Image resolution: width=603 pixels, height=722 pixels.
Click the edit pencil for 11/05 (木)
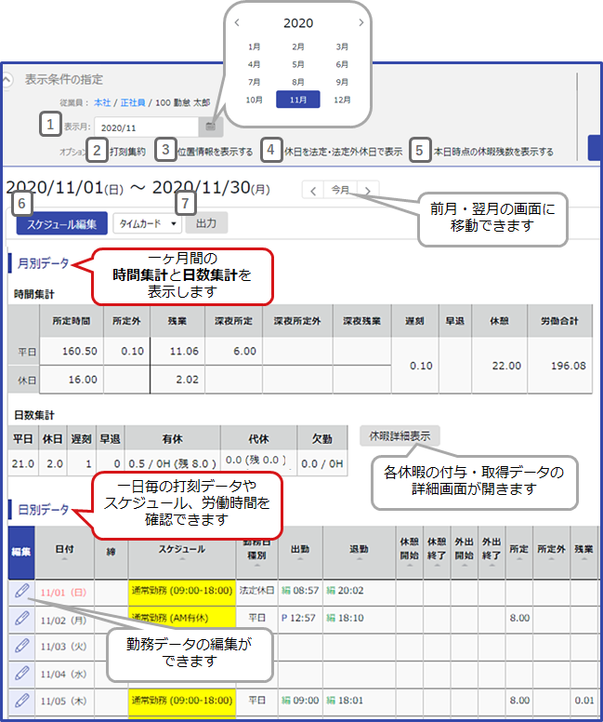point(21,700)
